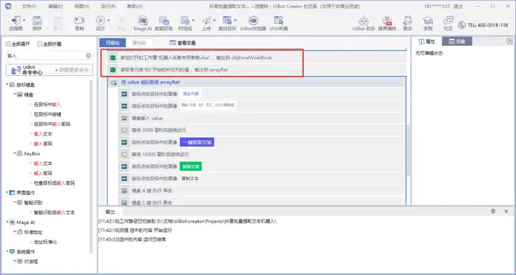
Task: Switch to the 变量 tab
Action: point(457,42)
